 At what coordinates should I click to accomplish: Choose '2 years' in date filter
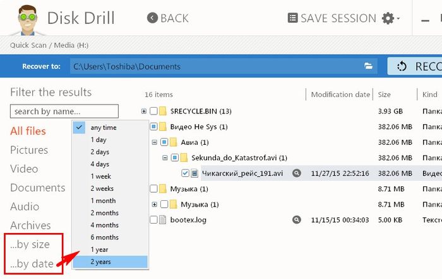pyautogui.click(x=110, y=262)
